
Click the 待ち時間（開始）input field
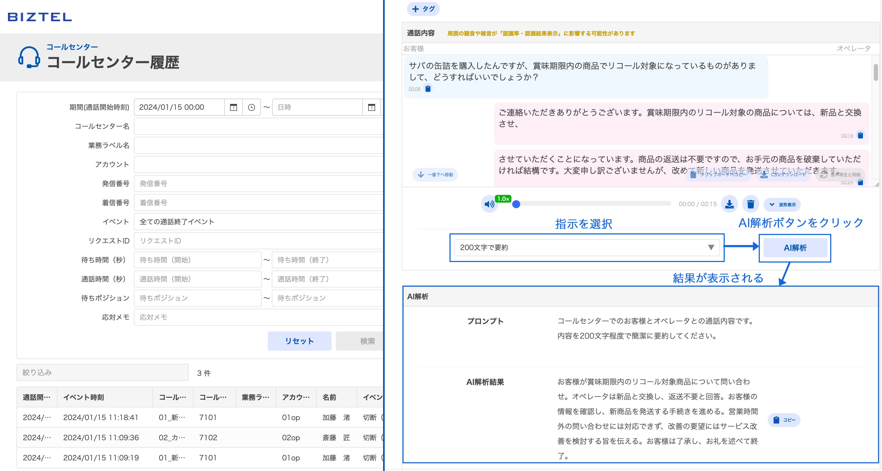point(198,260)
